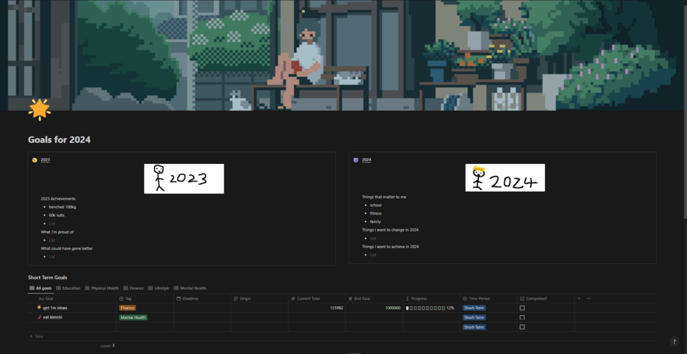Switch to the Education view tab
Image resolution: width=687 pixels, height=354 pixels.
[x=68, y=288]
